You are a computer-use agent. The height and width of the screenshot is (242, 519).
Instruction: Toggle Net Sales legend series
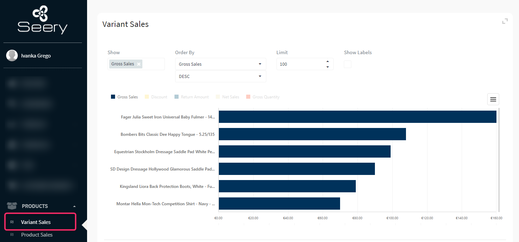[x=227, y=97]
